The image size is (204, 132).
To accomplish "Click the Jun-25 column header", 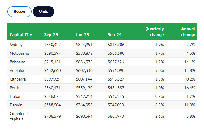I will [83, 35].
